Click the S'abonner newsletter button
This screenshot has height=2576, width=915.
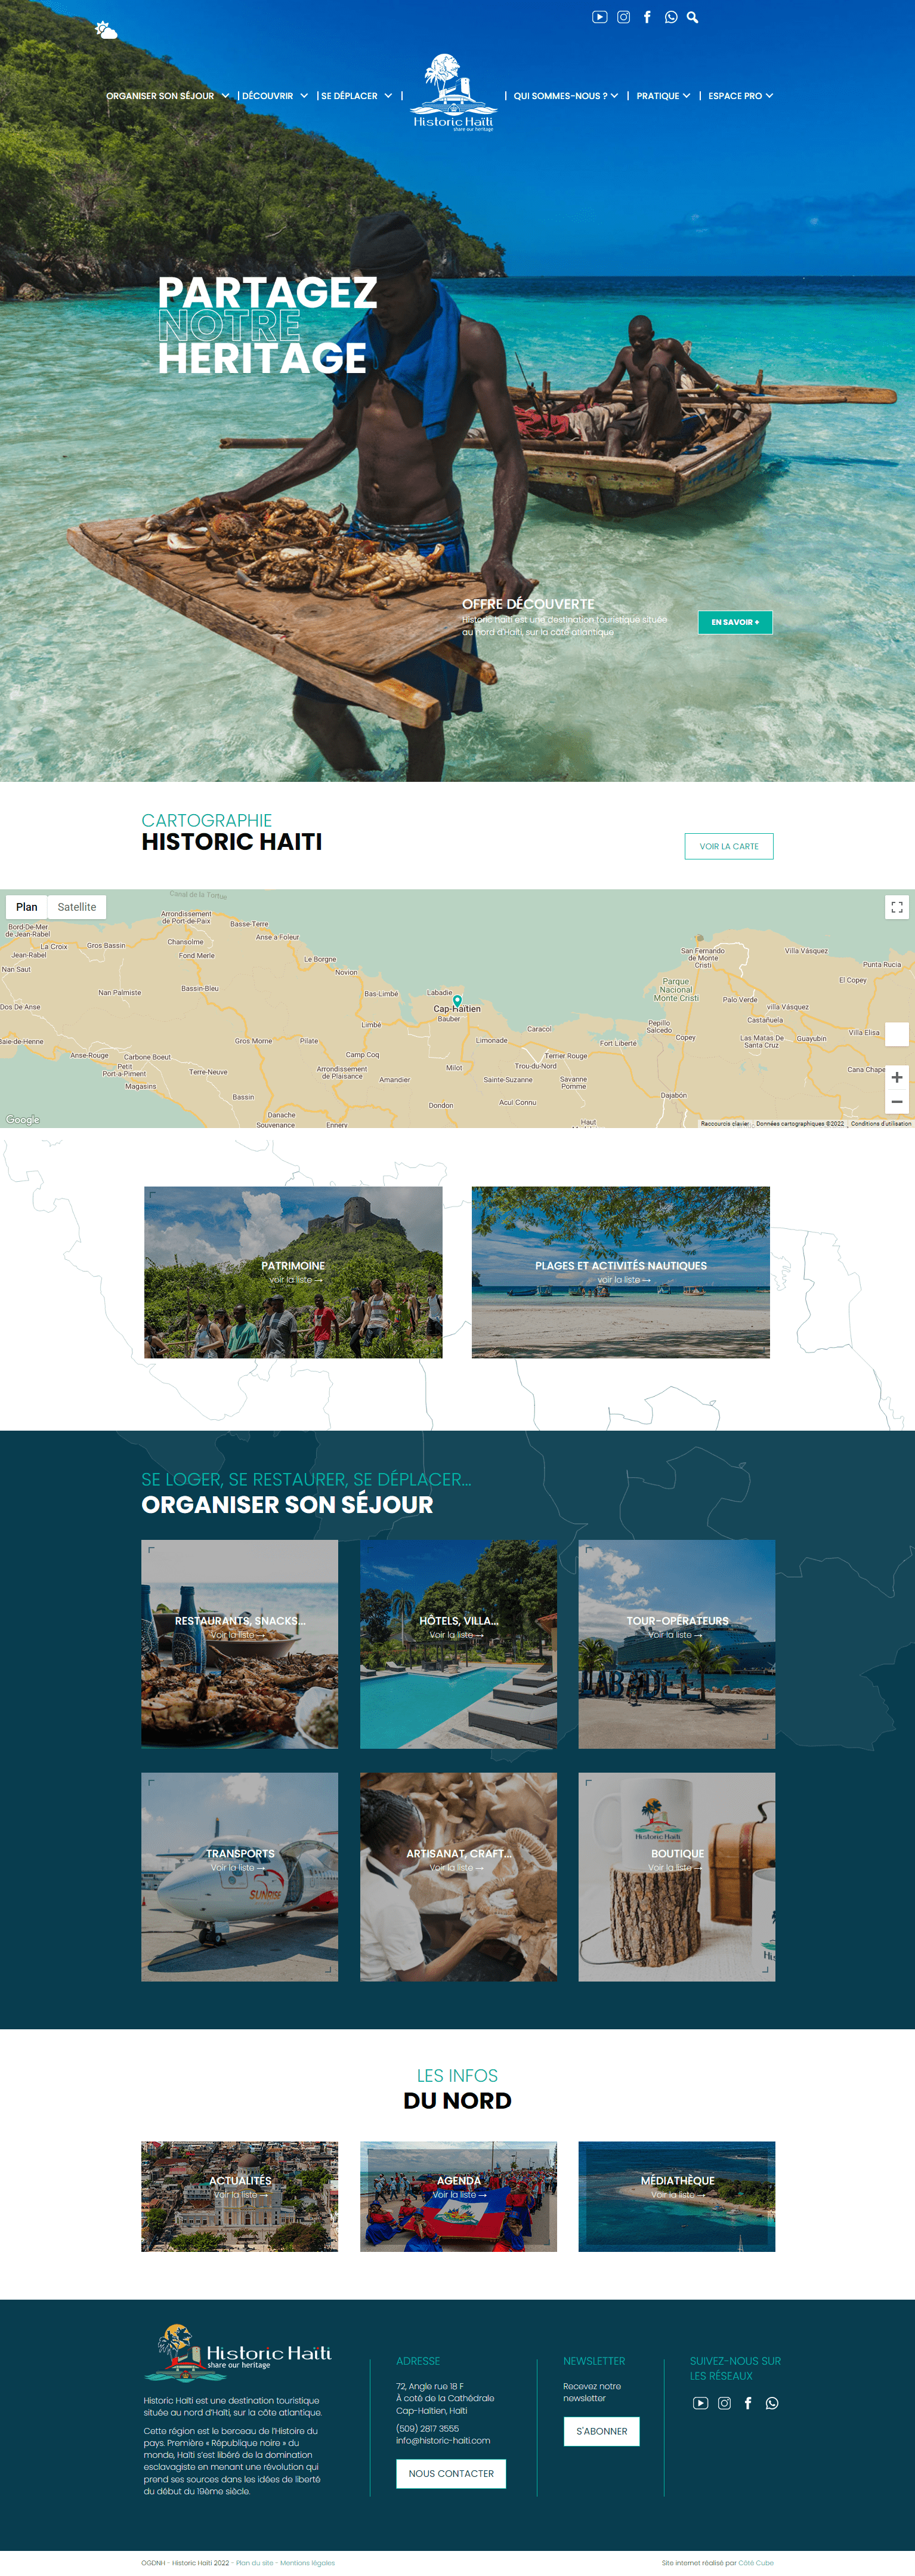pyautogui.click(x=601, y=2431)
